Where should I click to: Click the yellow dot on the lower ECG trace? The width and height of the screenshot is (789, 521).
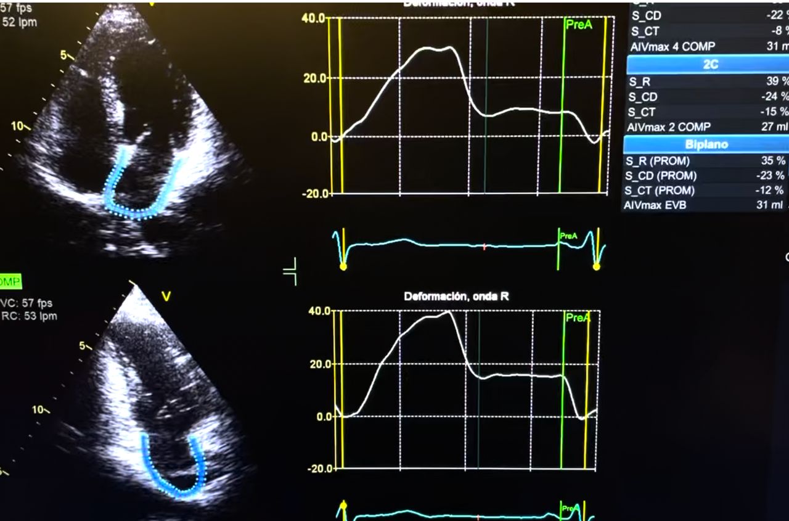[x=343, y=506]
